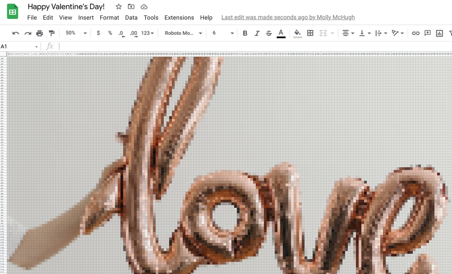Open the 50% zoom dropdown
452x274 pixels.
tap(76, 33)
